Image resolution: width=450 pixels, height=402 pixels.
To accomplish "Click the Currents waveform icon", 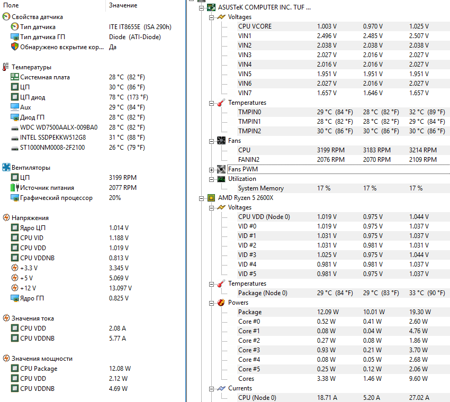I will 221,388.
